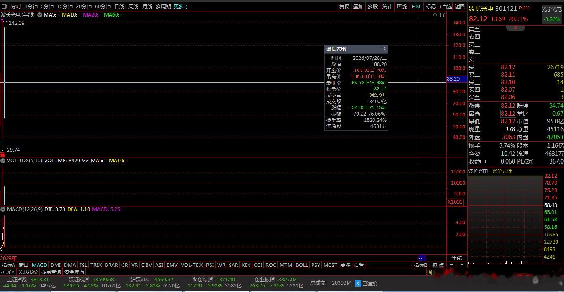Open F10 company information
564x292 pixels.
[x=416, y=7]
